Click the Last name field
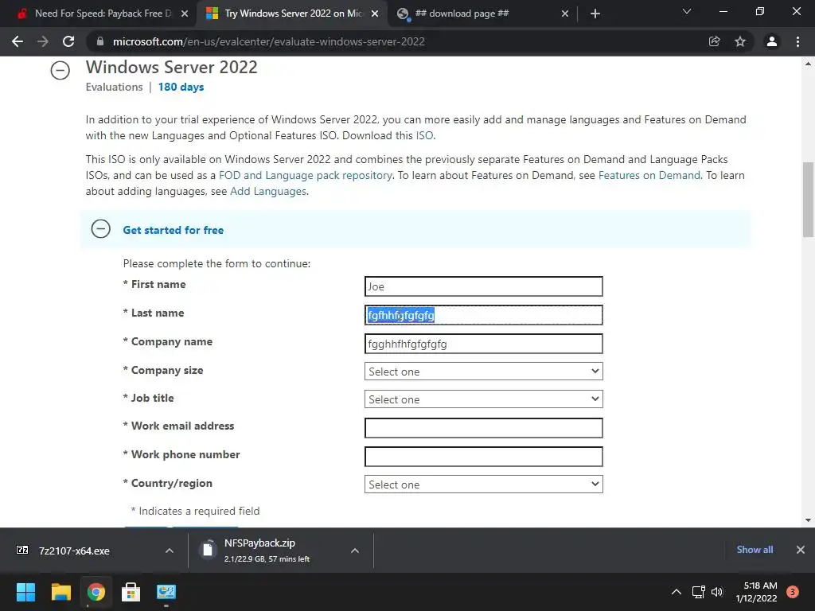Screen dimensions: 815x611 pyautogui.click(x=483, y=315)
